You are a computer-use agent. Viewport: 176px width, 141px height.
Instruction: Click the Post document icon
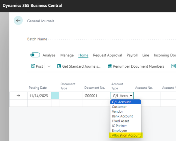pos(33,66)
